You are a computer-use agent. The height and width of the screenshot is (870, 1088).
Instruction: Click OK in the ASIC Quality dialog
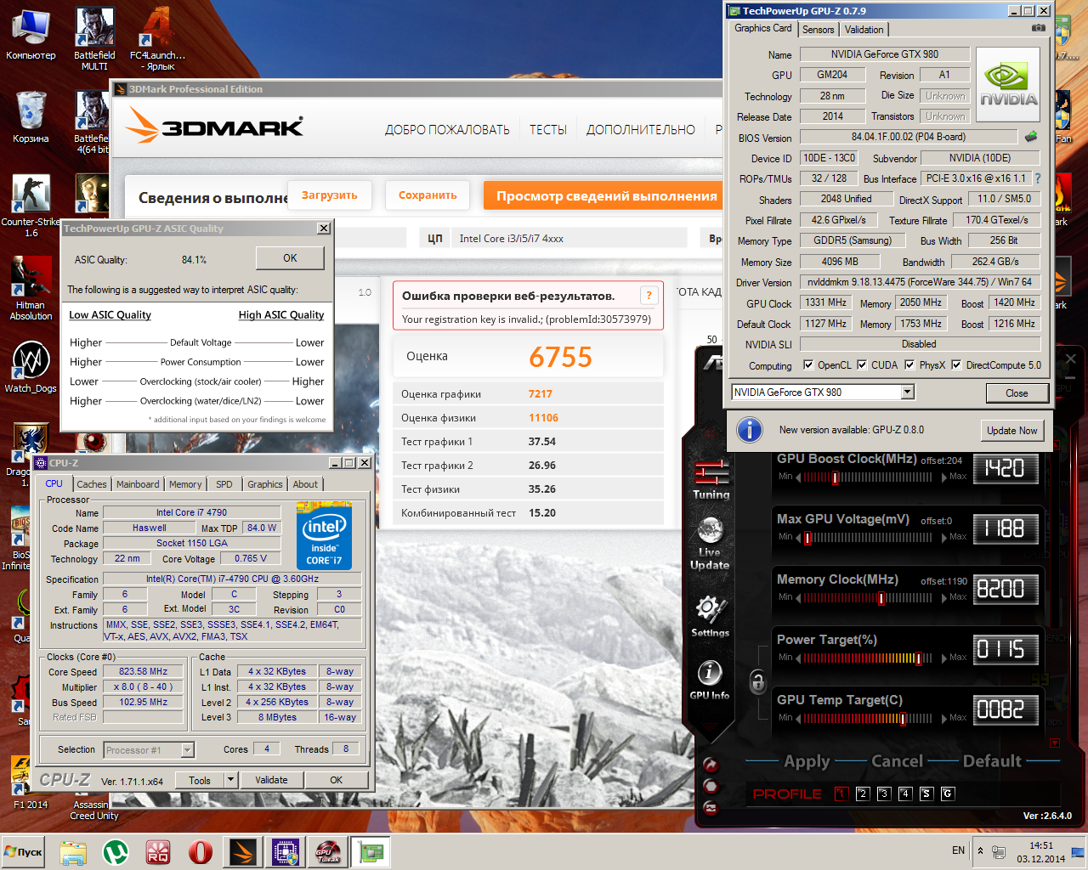pos(290,258)
